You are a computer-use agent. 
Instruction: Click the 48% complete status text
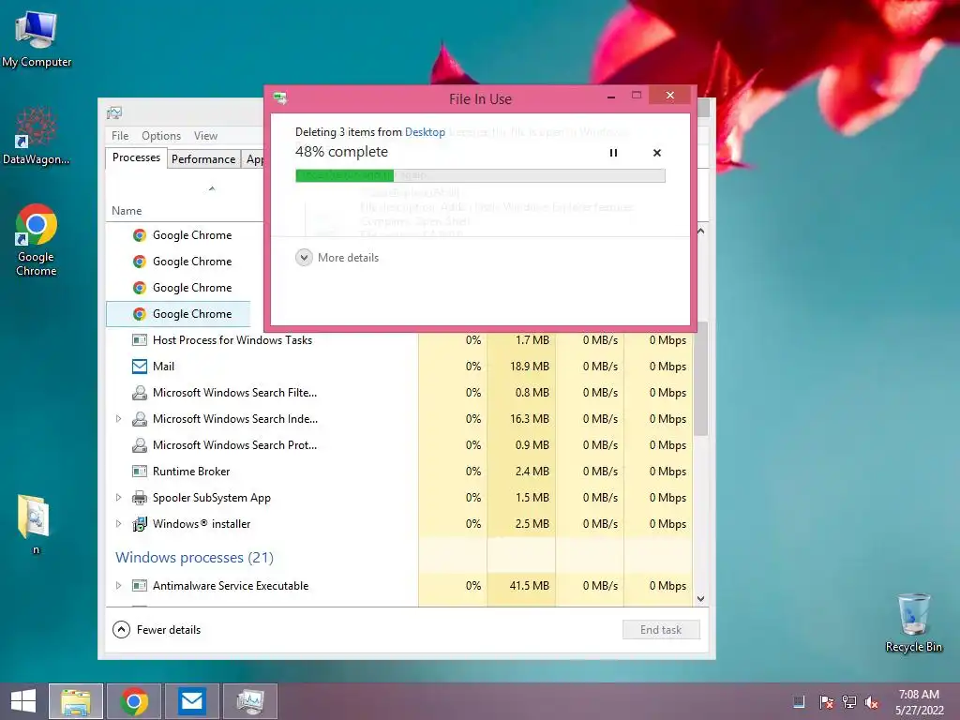(x=341, y=152)
